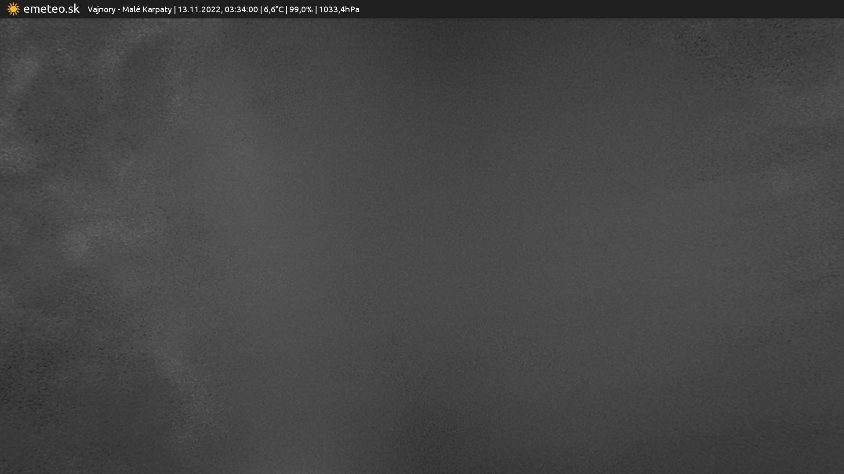The image size is (844, 474).
Task: Click the 1033,4hPa pressure reading
Action: (339, 10)
